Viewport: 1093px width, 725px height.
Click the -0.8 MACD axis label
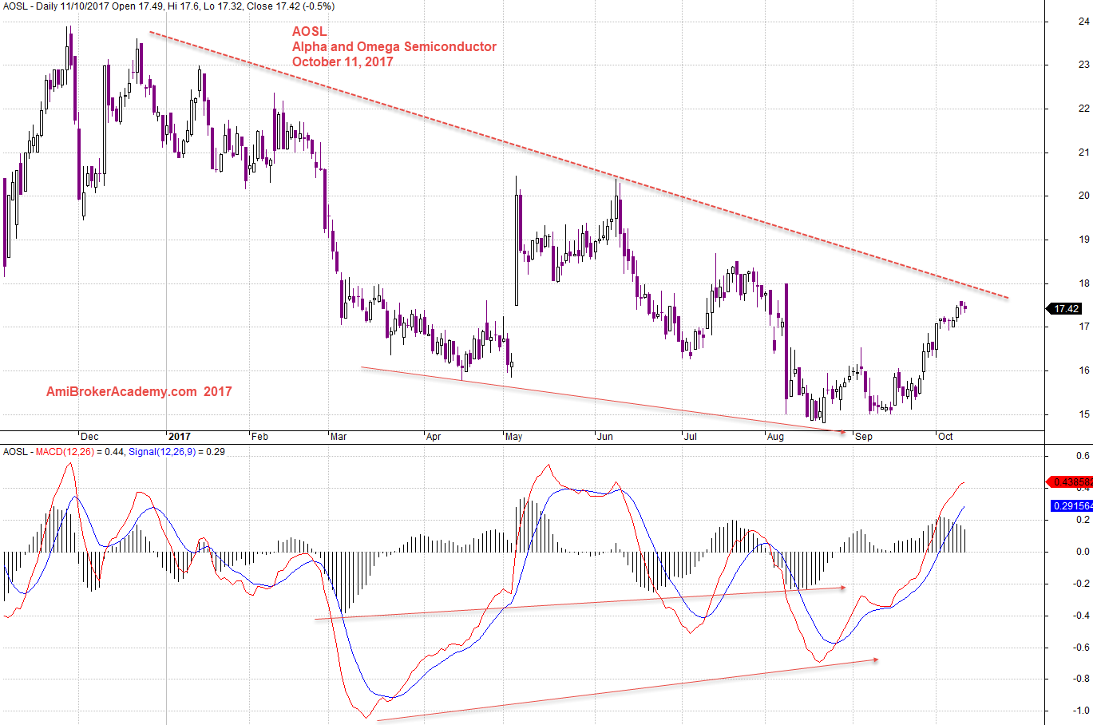(x=1081, y=679)
